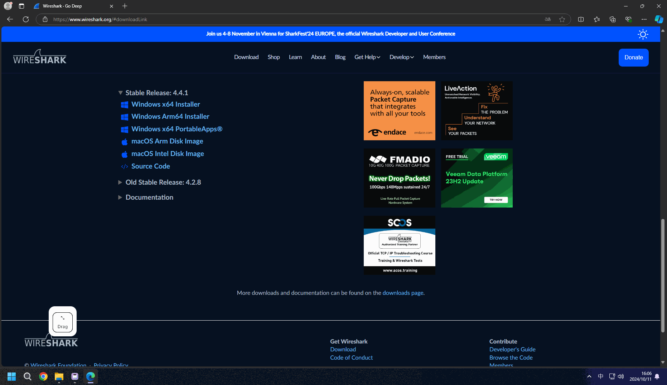Launch Google Chrome from the taskbar
667x385 pixels.
click(x=43, y=376)
